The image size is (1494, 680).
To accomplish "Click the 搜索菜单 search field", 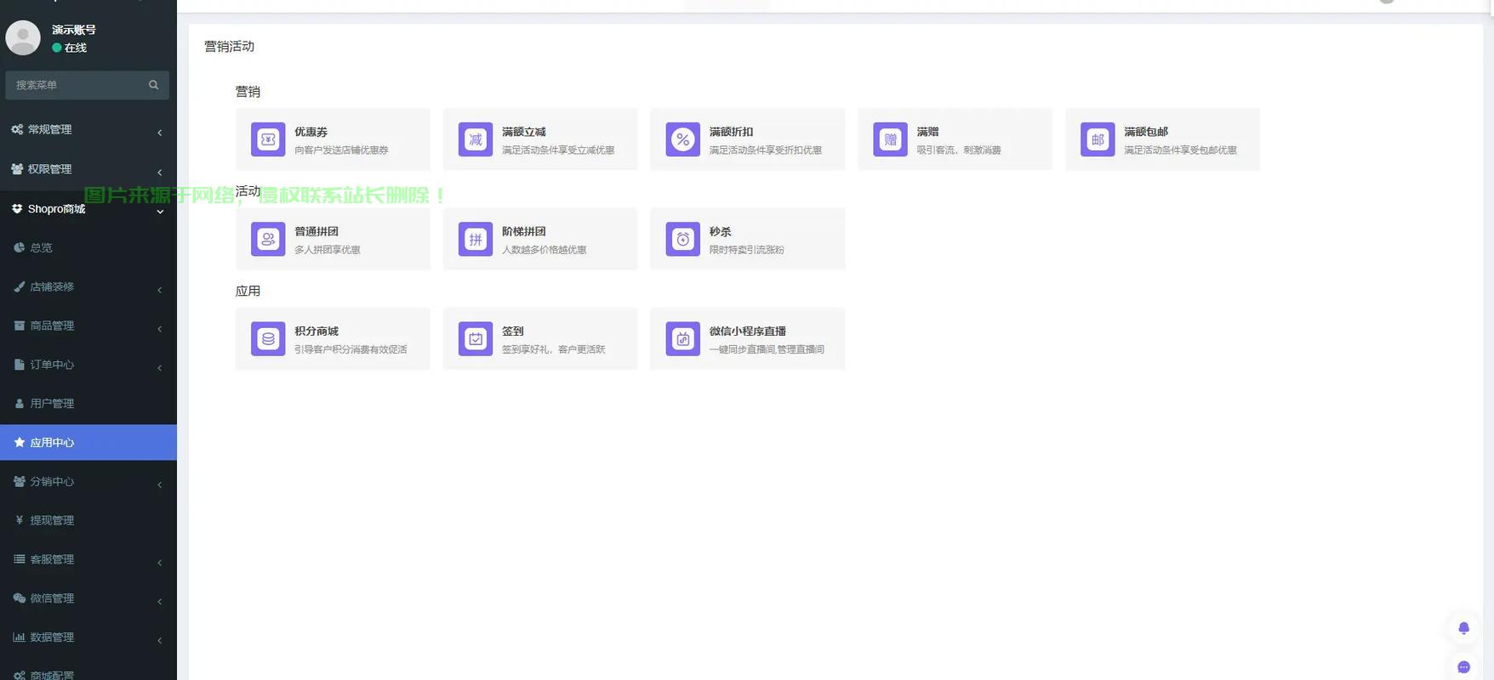I will 78,85.
